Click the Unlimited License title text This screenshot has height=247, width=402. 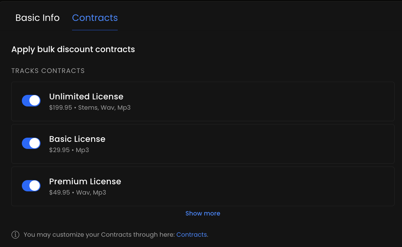coord(86,96)
